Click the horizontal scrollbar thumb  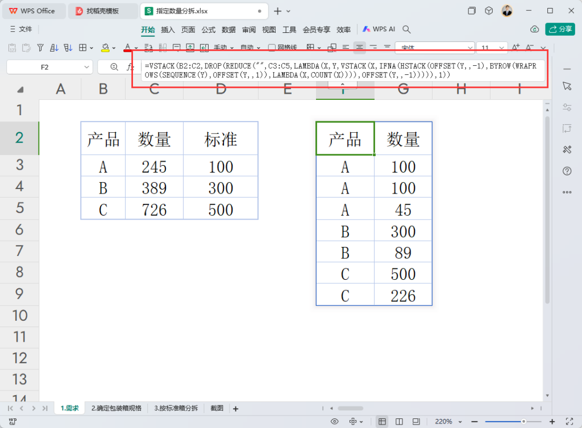point(350,408)
